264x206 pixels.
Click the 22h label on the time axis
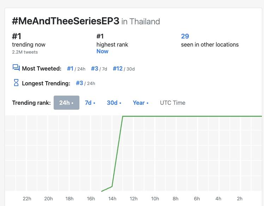pyautogui.click(x=27, y=199)
